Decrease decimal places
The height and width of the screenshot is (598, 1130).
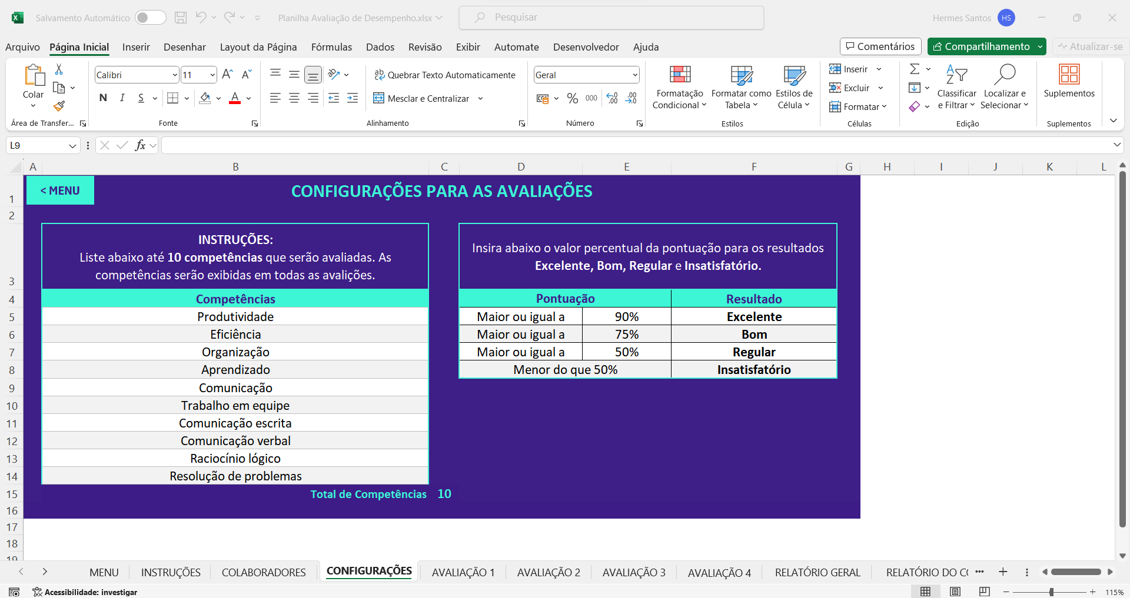point(631,98)
